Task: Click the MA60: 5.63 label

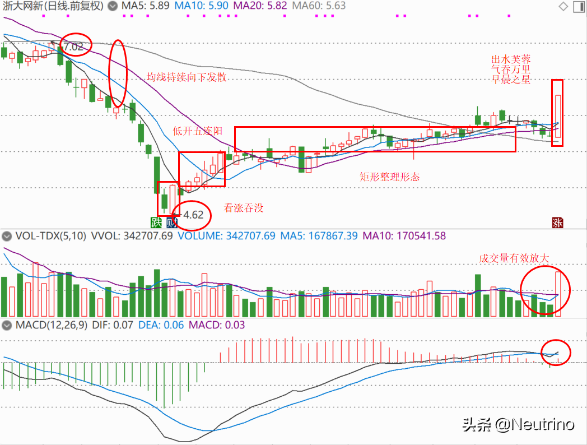Action: 319,6
